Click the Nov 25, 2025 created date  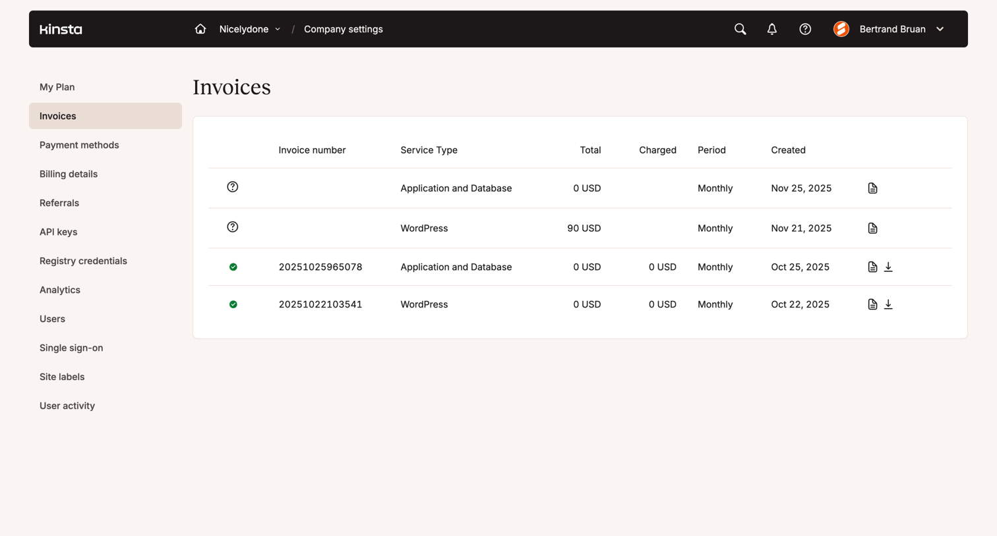coord(801,188)
